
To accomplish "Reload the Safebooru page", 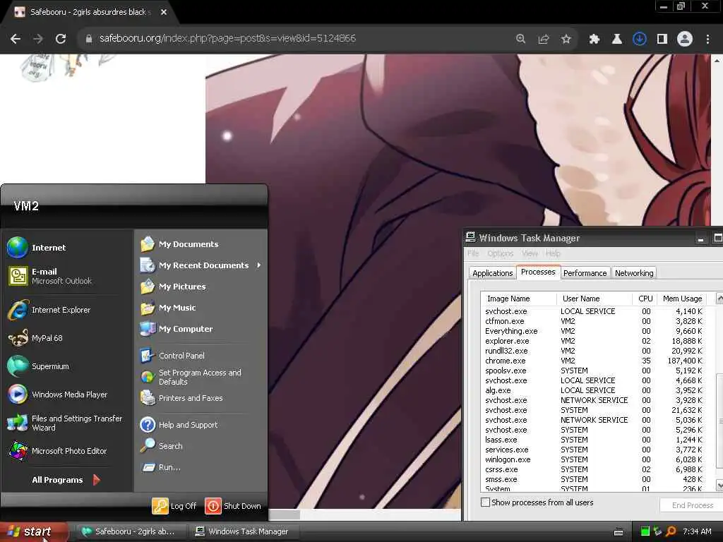I will tap(61, 39).
